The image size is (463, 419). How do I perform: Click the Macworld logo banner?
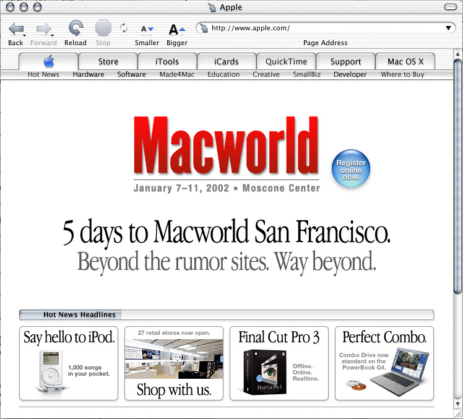point(226,145)
